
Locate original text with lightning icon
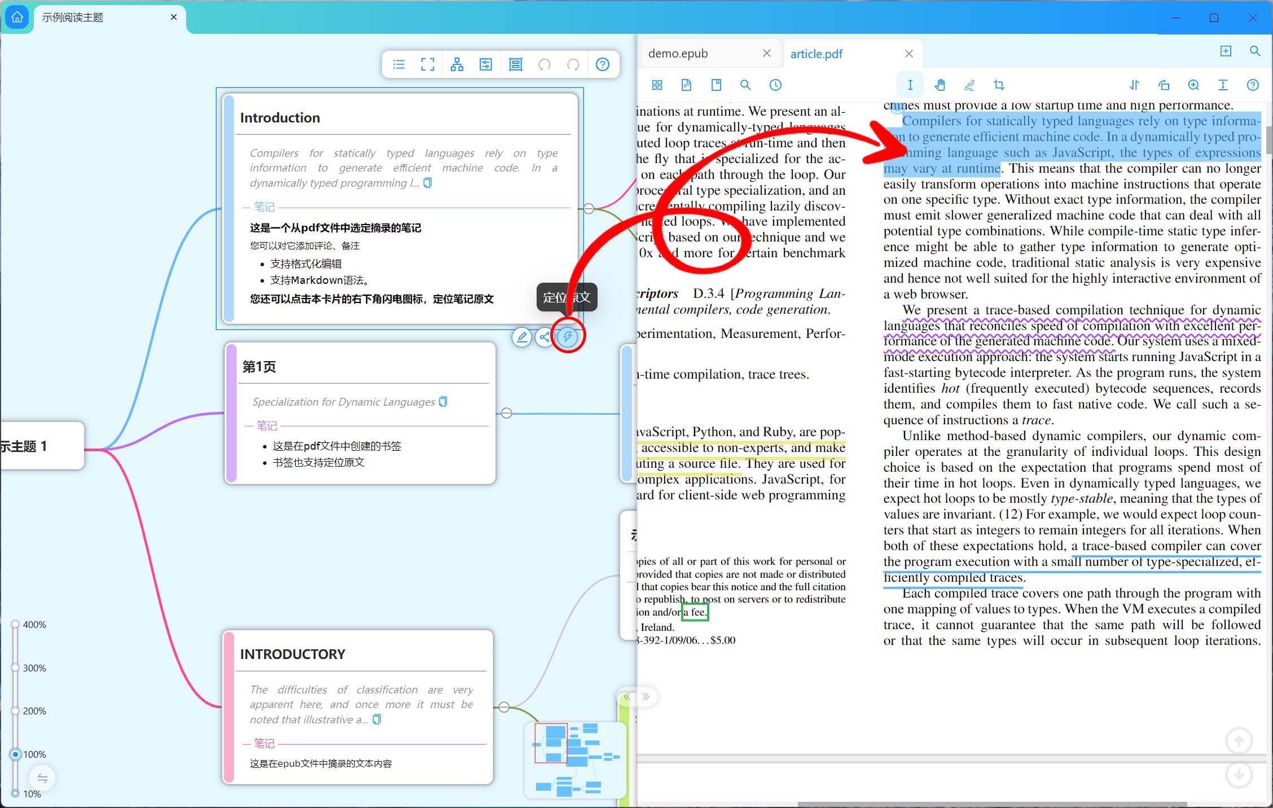[567, 337]
